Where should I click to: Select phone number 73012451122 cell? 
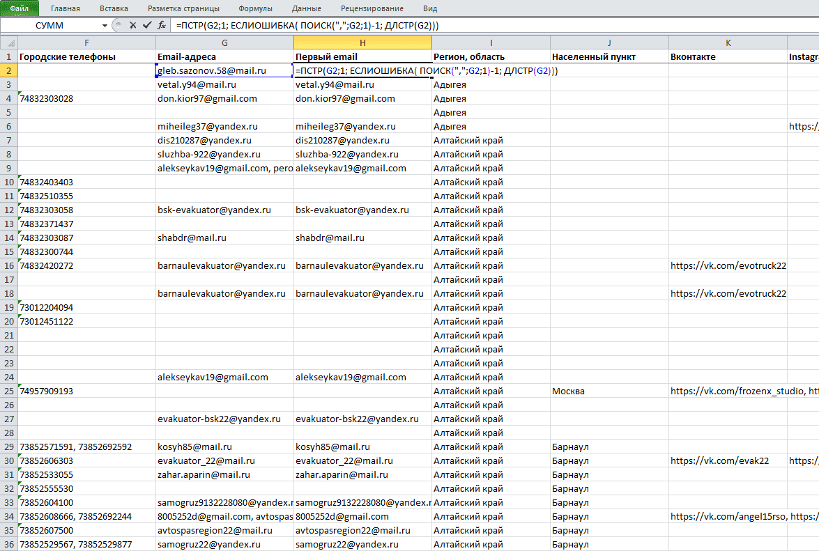tap(86, 321)
